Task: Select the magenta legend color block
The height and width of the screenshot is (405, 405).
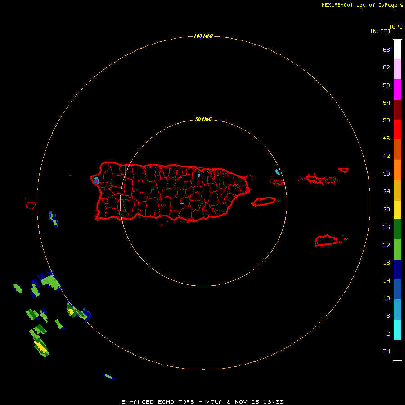Action: [x=397, y=90]
